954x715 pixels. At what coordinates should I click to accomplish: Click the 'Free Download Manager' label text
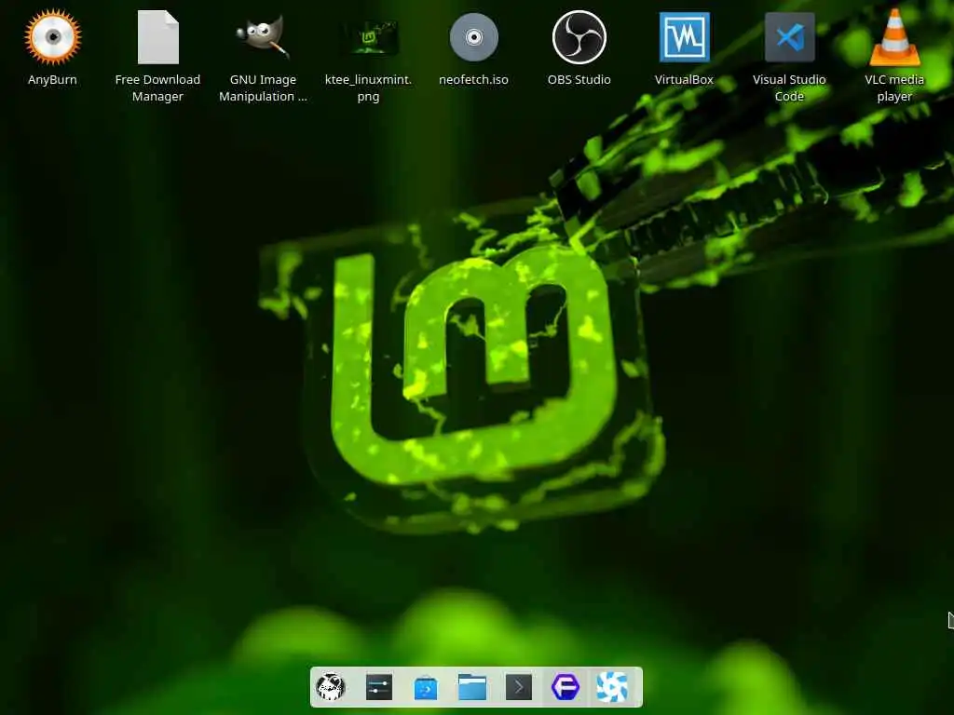point(157,88)
